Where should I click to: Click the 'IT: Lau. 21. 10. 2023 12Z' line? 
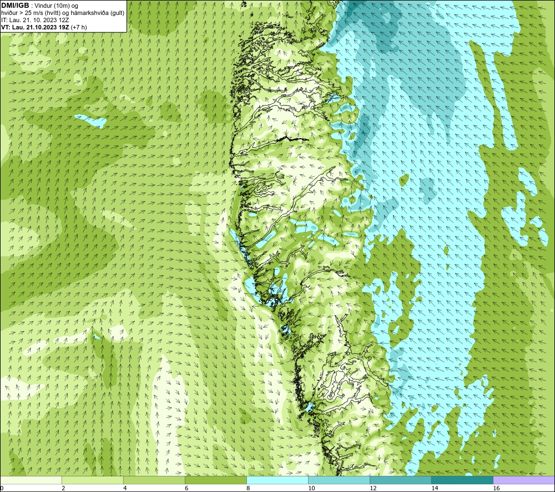35,20
